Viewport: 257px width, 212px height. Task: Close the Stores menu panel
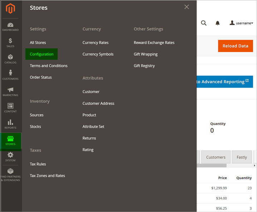[186, 7]
